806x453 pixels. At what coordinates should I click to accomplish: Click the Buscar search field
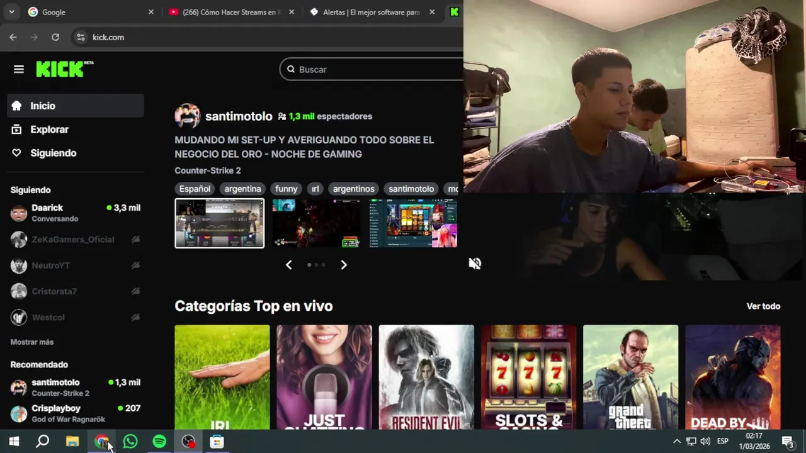(x=372, y=69)
